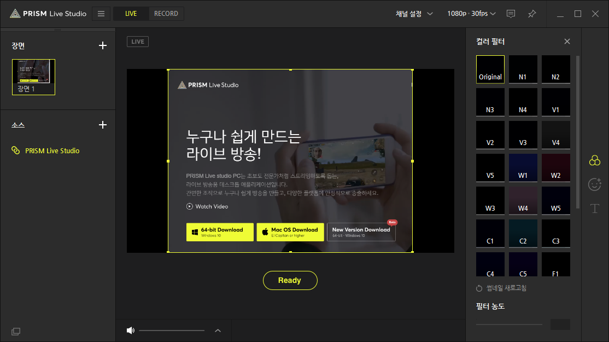This screenshot has width=609, height=342.
Task: Apply the N3 color filter
Action: click(490, 102)
